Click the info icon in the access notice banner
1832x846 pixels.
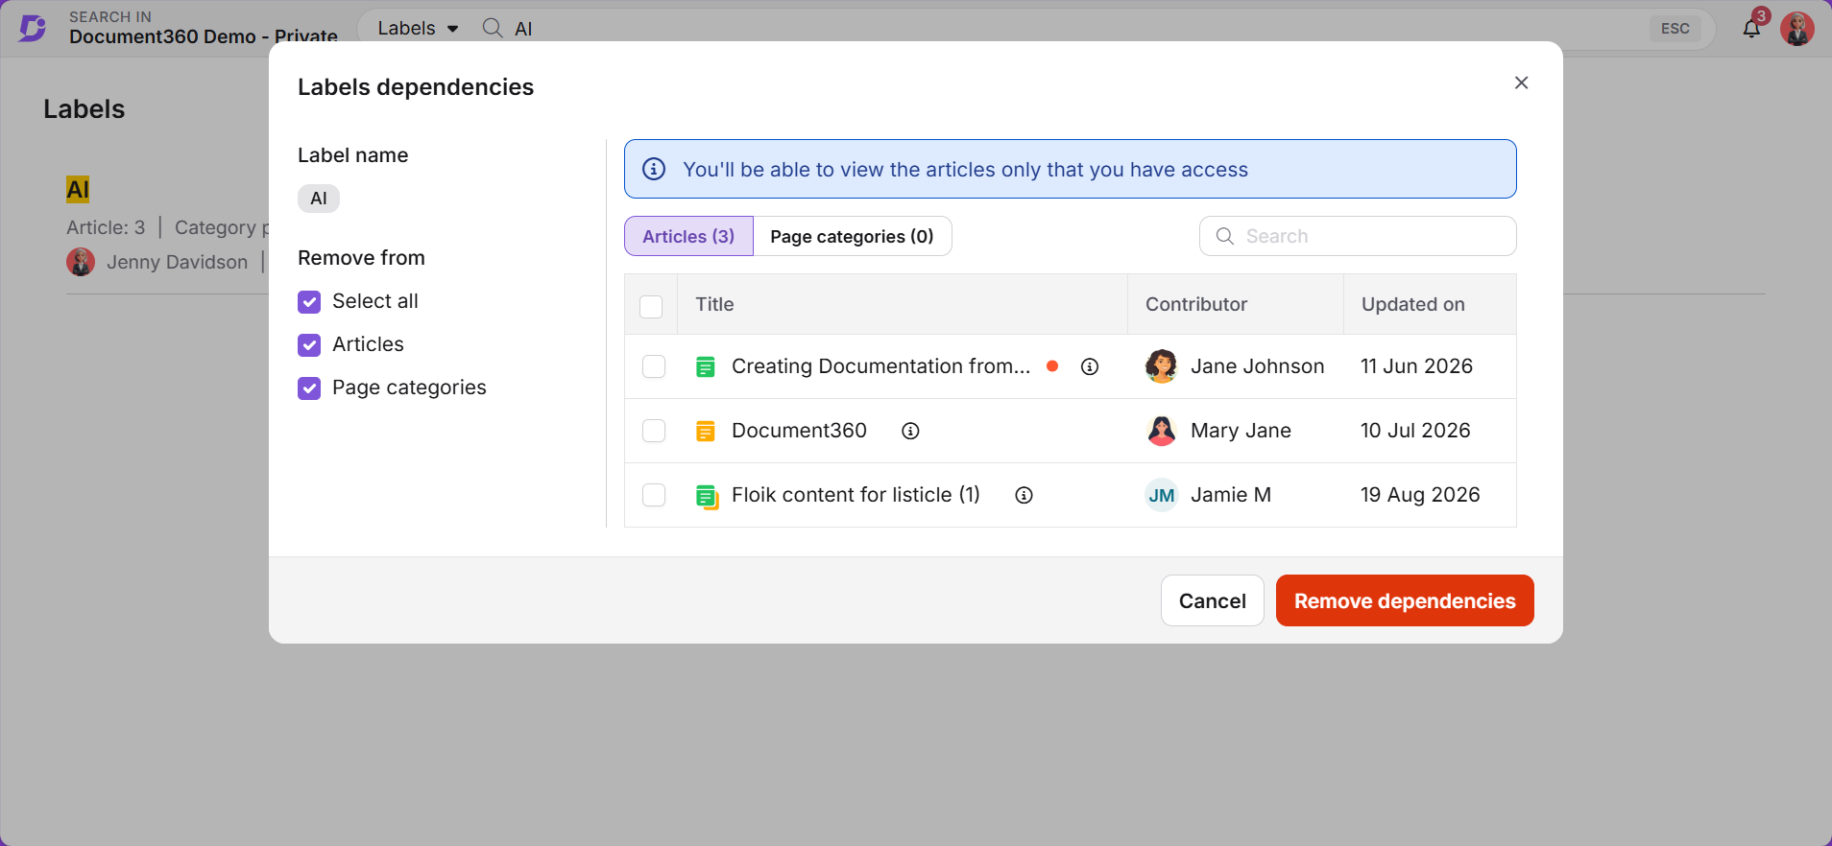[x=654, y=169]
